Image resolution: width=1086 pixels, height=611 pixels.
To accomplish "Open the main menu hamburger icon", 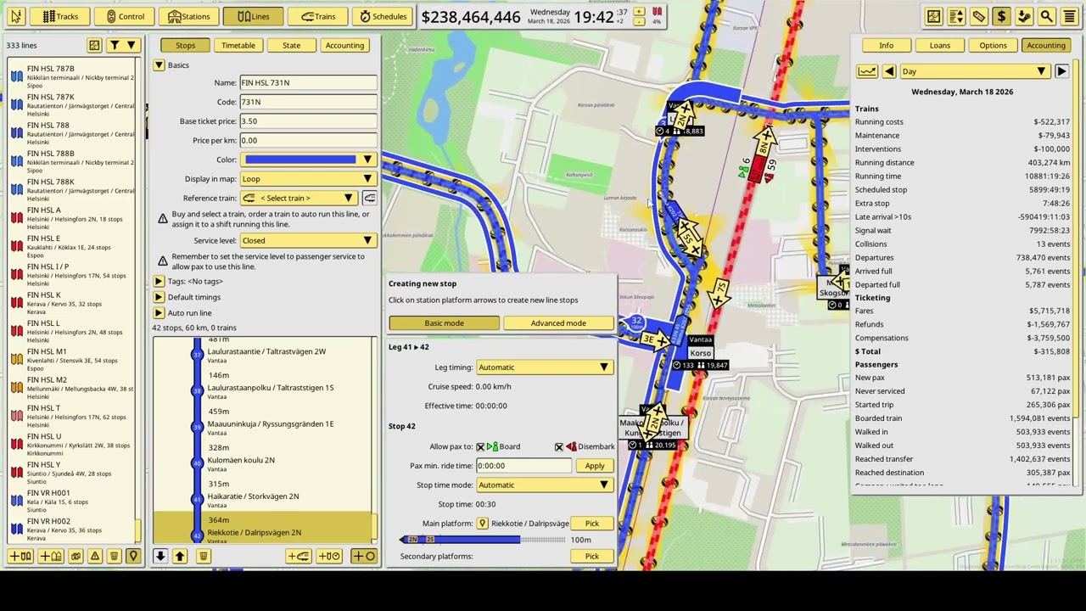I will (1069, 16).
